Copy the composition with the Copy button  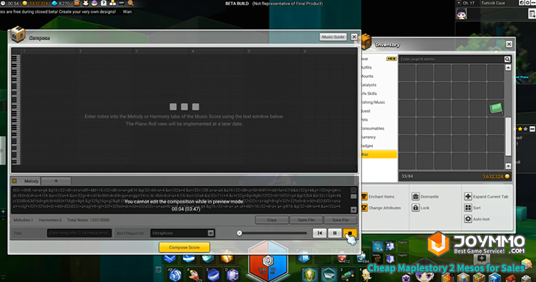[272, 220]
